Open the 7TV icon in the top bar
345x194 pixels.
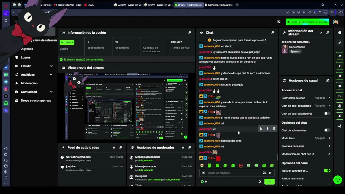(279, 22)
